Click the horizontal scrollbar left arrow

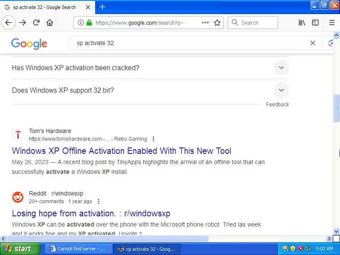pyautogui.click(x=3, y=239)
